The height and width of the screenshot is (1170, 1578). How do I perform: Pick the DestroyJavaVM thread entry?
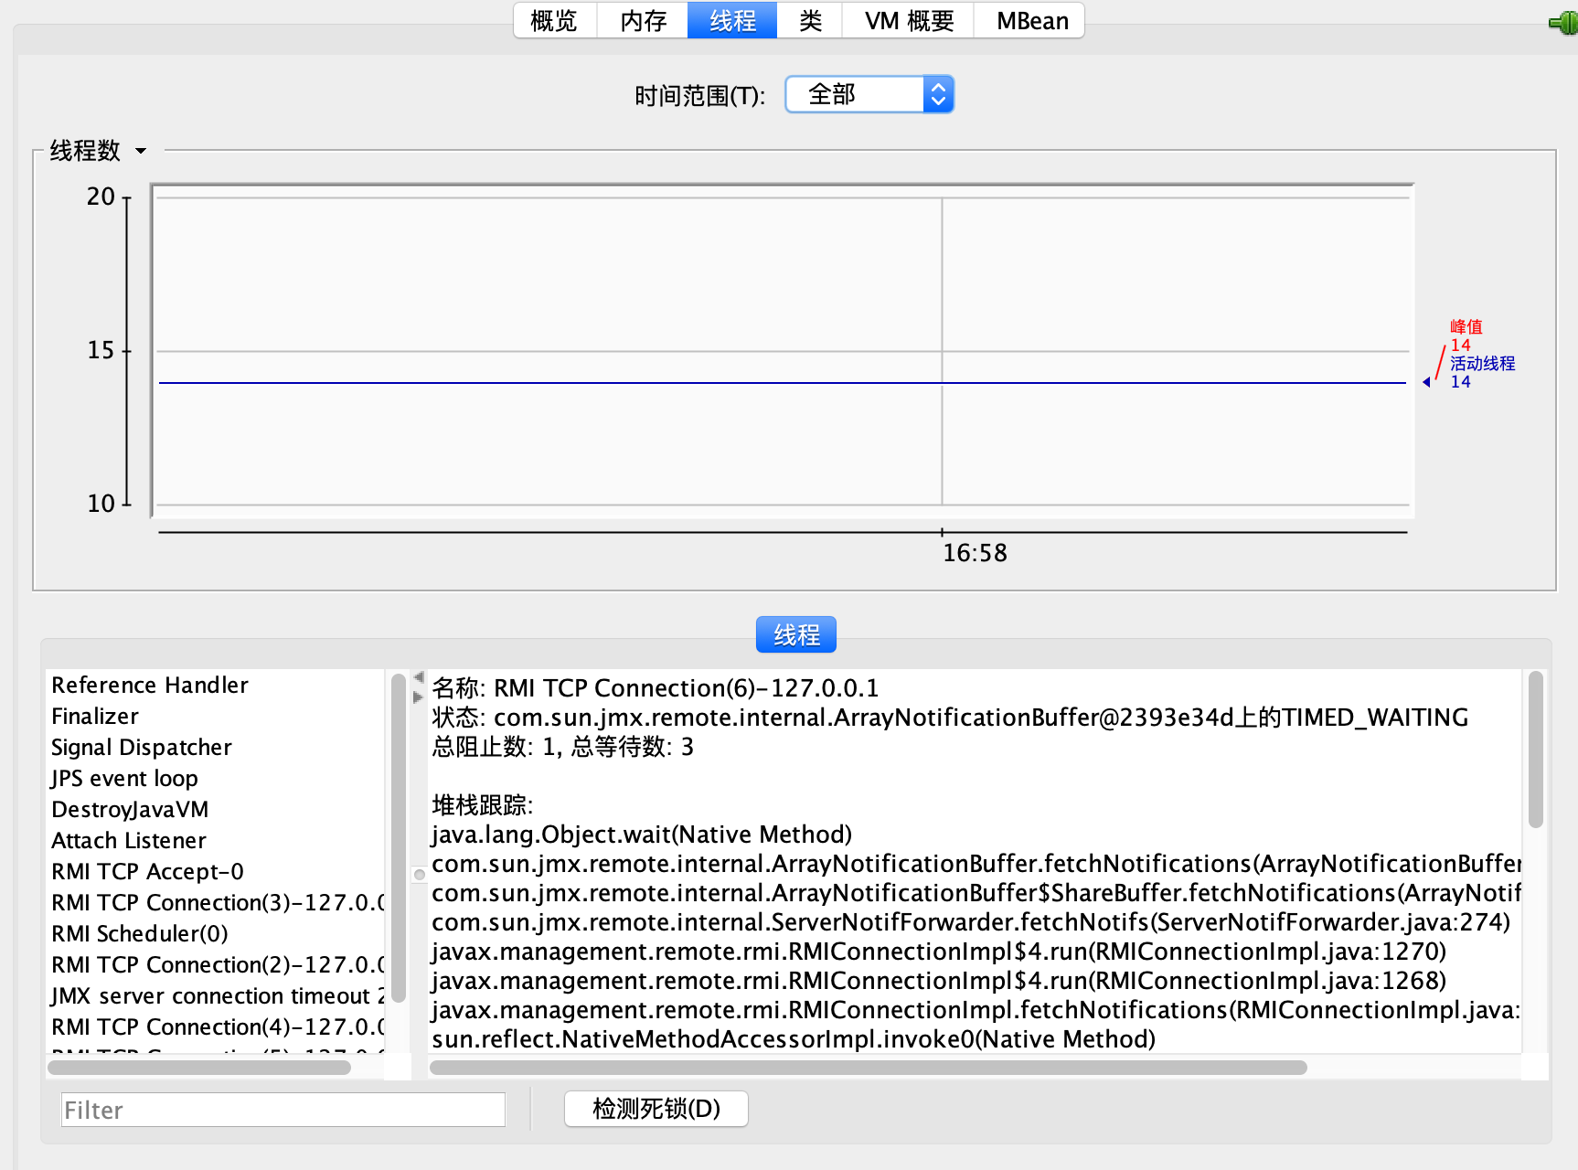click(x=130, y=810)
